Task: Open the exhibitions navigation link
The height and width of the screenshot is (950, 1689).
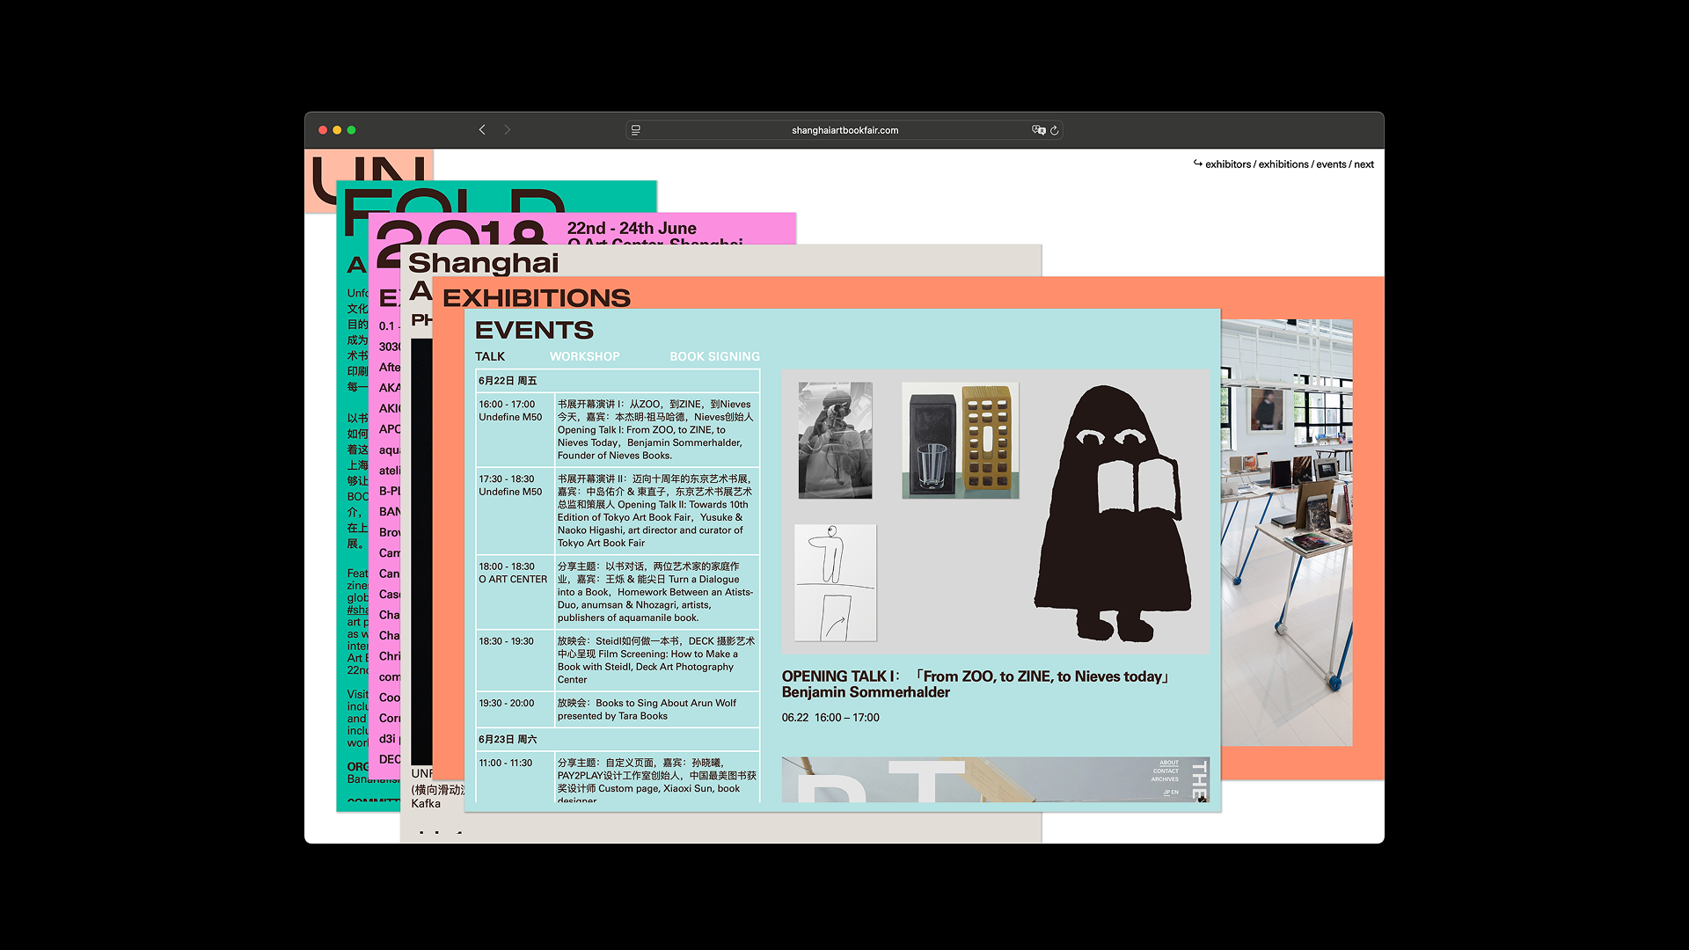Action: (x=1283, y=164)
